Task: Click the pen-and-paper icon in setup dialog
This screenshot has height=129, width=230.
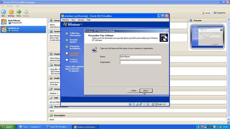Action: tap(95, 50)
